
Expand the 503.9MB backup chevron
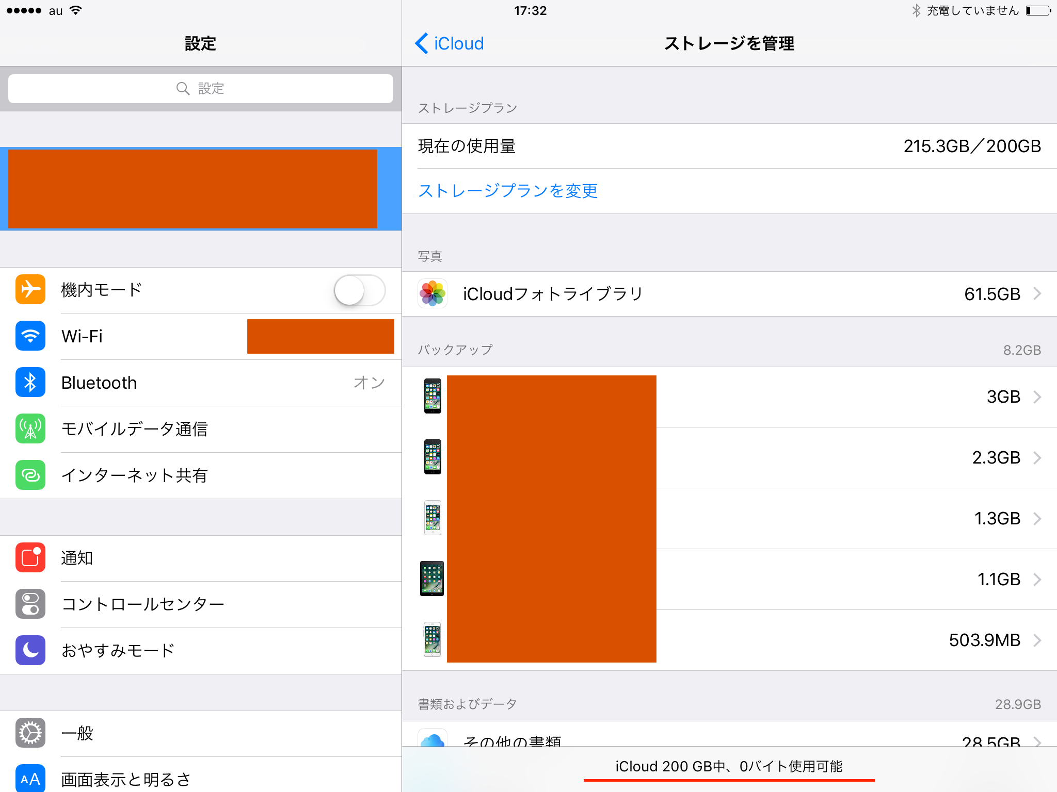1037,640
